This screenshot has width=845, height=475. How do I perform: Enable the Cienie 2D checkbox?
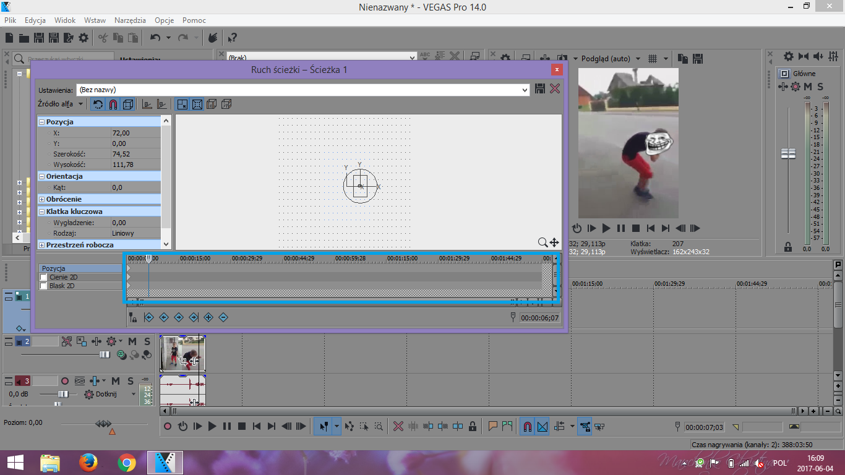point(43,278)
